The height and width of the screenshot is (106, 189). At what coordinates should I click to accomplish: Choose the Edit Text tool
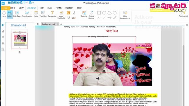tap(17, 14)
